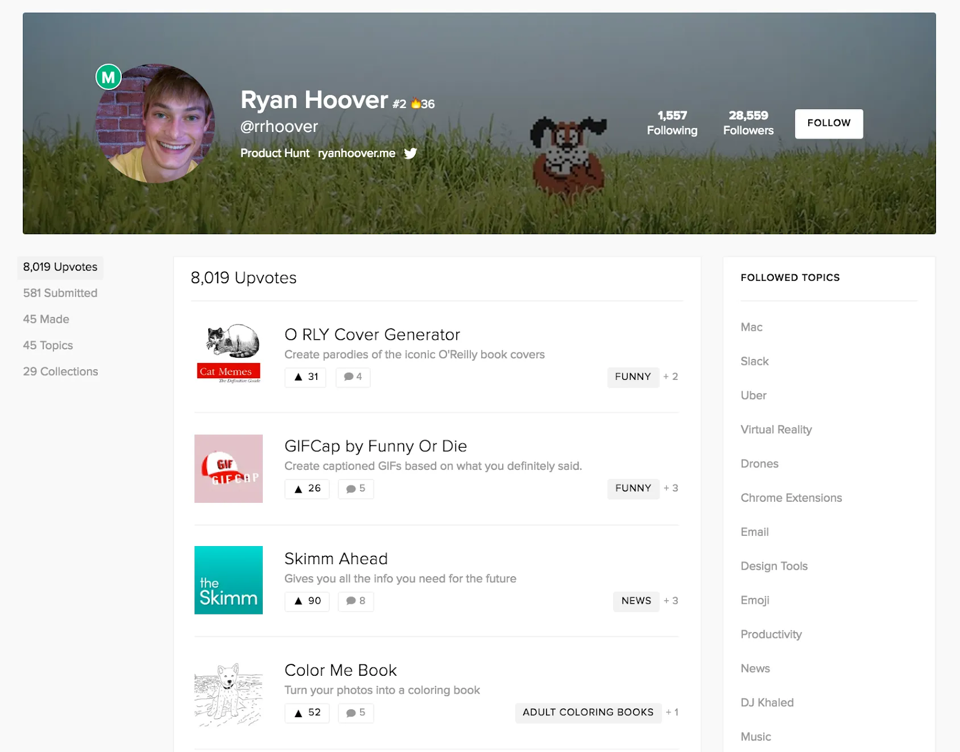This screenshot has height=752, width=960.
Task: Open the DJ Khaled topic
Action: (767, 703)
